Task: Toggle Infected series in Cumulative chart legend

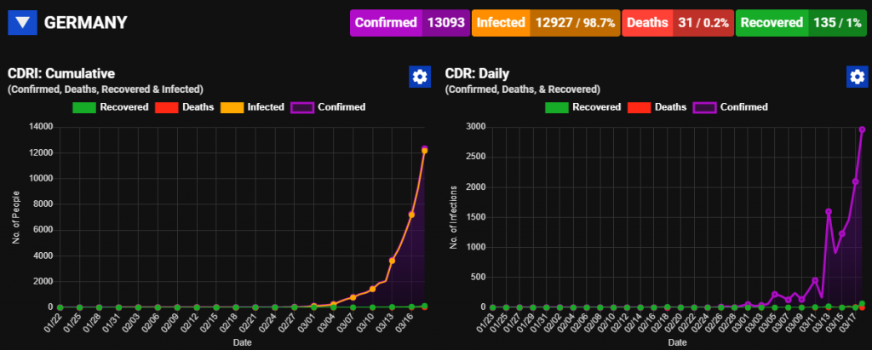Action: pos(252,106)
